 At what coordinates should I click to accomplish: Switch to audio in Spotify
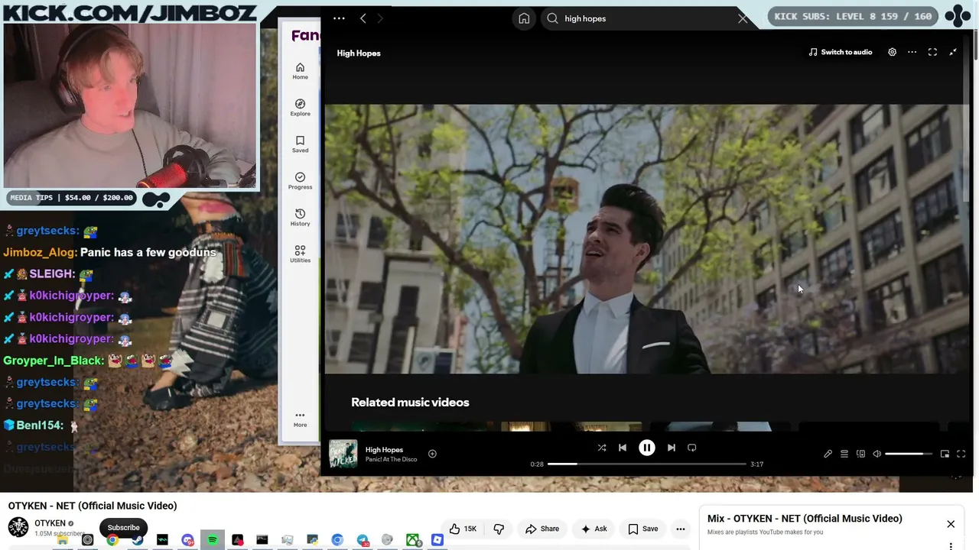point(840,52)
